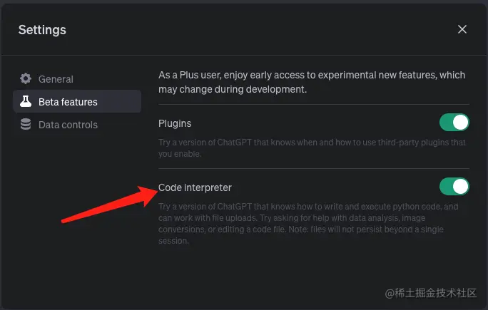Click the white knob of the Plugins switch

pyautogui.click(x=461, y=122)
